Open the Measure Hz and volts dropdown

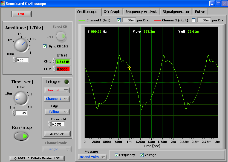point(92,157)
